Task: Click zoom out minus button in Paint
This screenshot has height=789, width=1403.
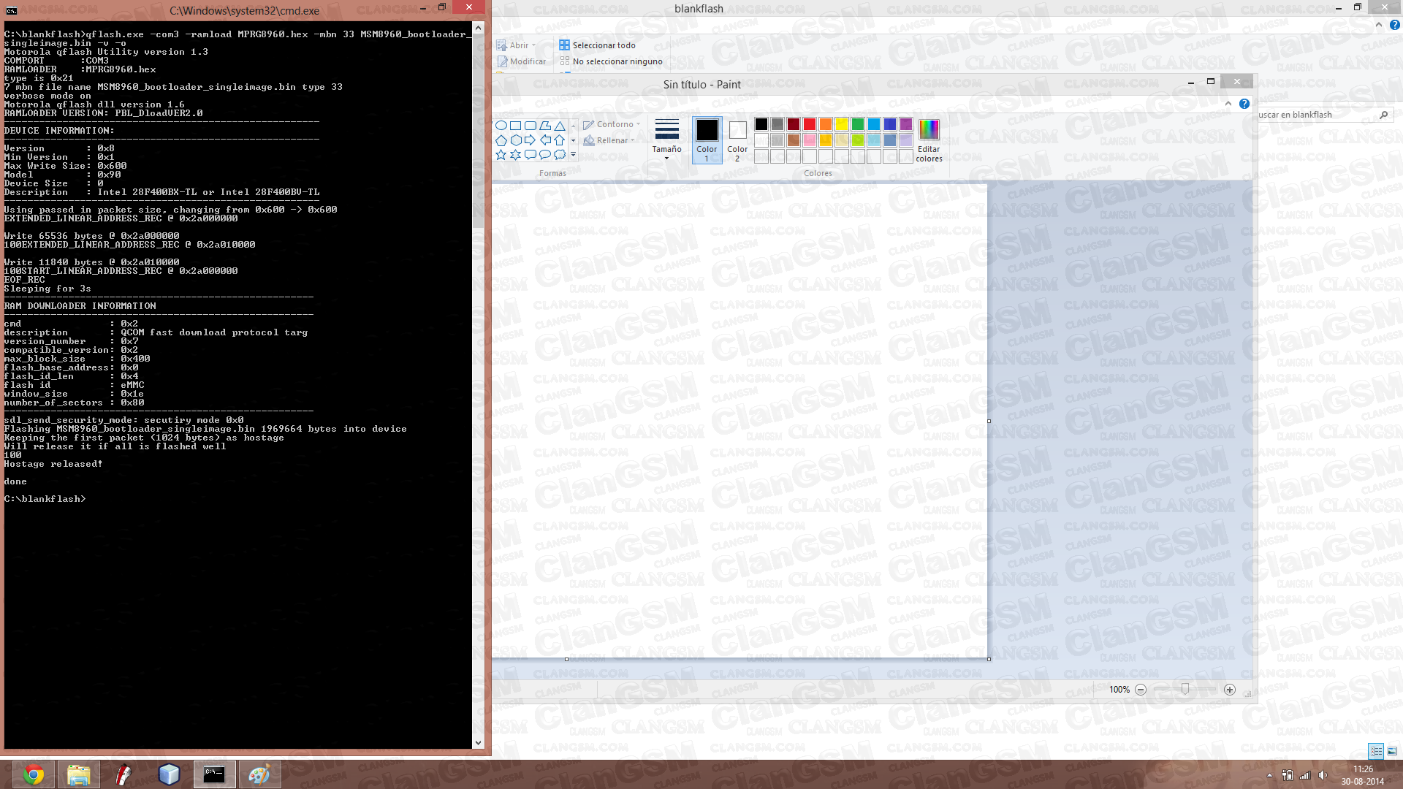Action: [x=1141, y=690]
